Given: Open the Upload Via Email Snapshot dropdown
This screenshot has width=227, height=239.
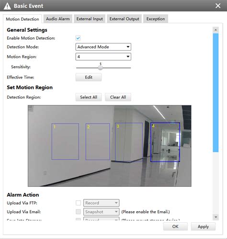Looking at the screenshot, I should [101, 212].
